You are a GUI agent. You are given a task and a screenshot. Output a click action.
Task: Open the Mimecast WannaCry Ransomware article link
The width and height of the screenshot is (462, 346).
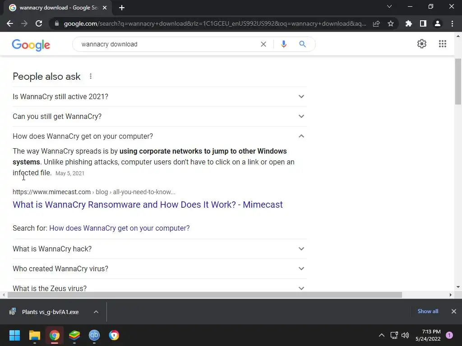tap(148, 205)
